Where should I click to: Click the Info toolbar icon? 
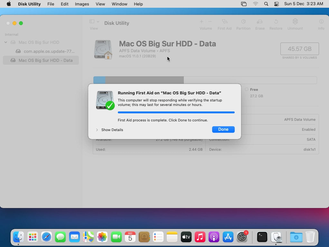(321, 22)
